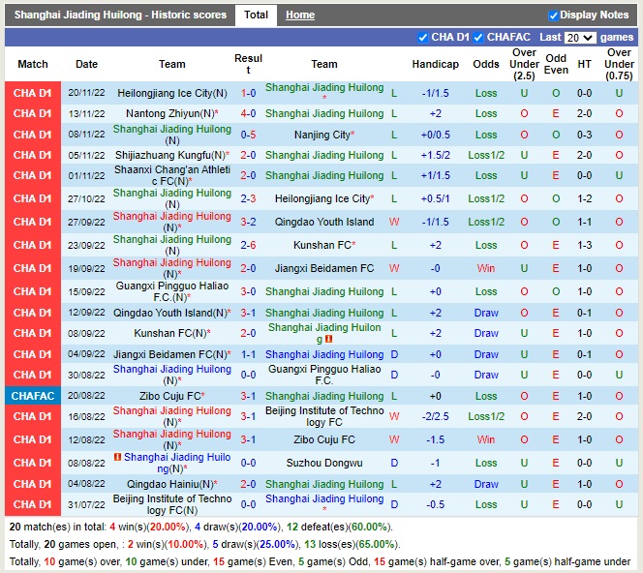643x573 pixels.
Task: Open Suzhou Dongwu team link
Action: click(323, 464)
